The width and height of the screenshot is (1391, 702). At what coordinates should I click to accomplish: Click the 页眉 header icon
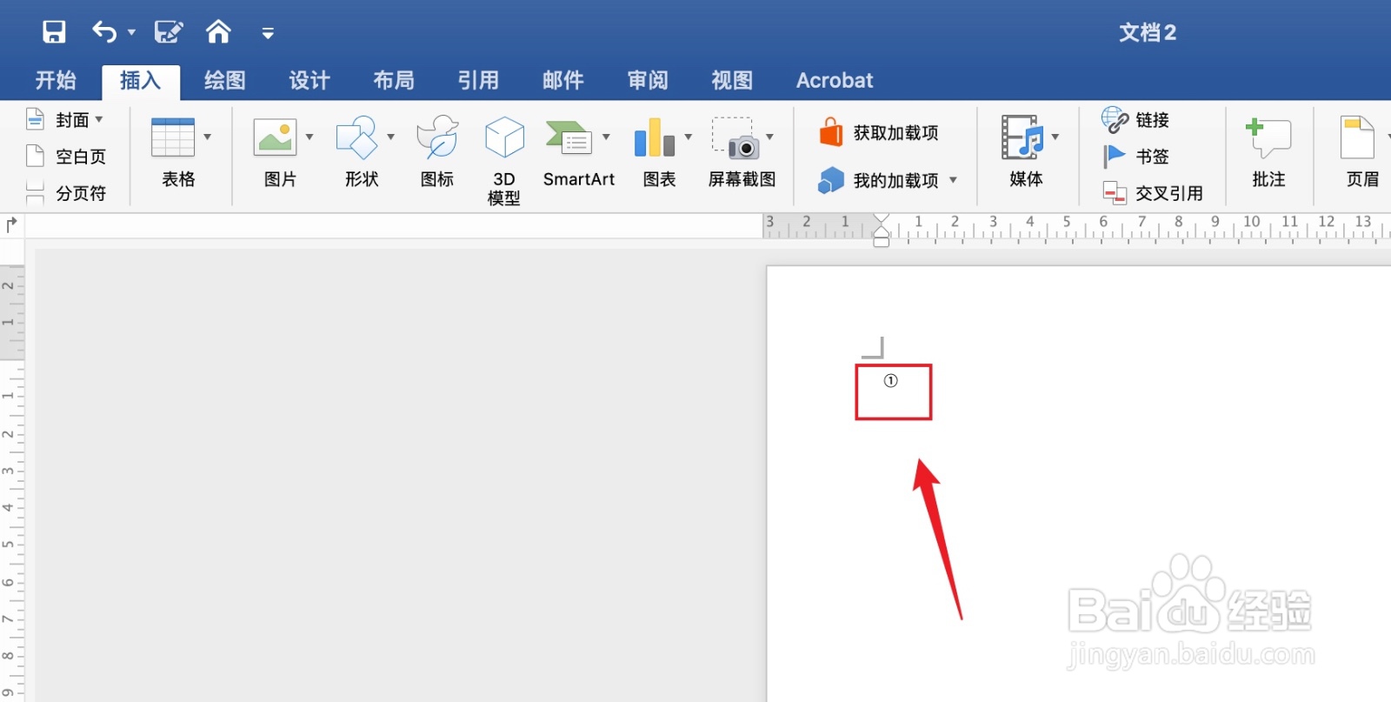point(1357,137)
